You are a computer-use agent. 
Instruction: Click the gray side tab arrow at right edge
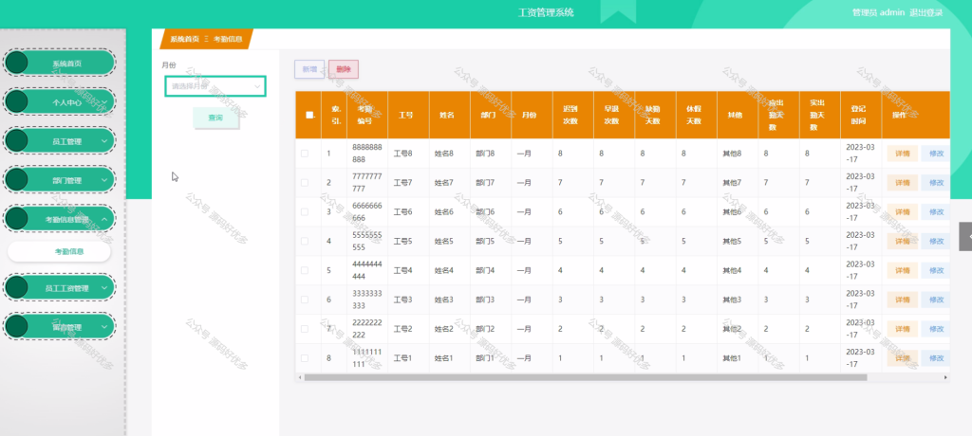click(965, 237)
